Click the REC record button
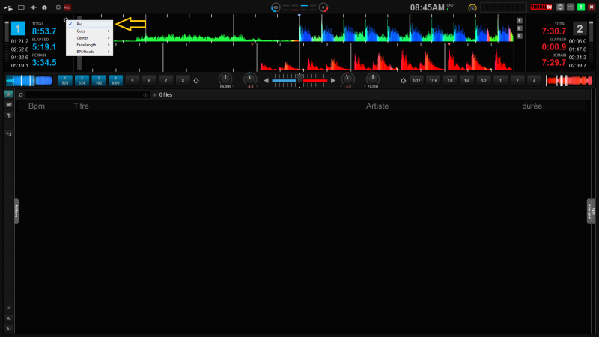Viewport: 599px width, 337px height. coord(67,7)
